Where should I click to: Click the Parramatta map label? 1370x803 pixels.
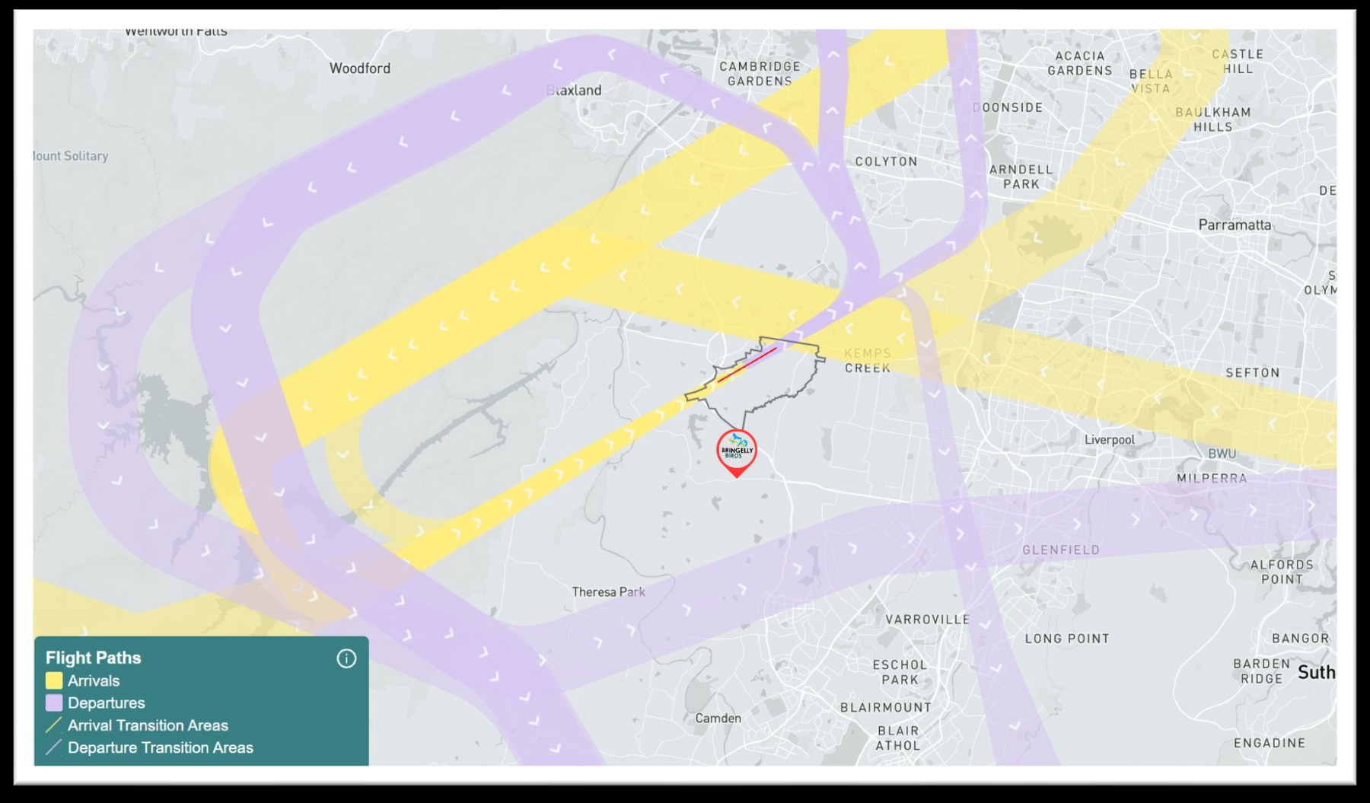pyautogui.click(x=1235, y=225)
